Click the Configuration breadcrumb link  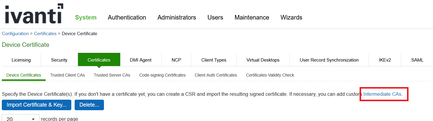coord(15,34)
